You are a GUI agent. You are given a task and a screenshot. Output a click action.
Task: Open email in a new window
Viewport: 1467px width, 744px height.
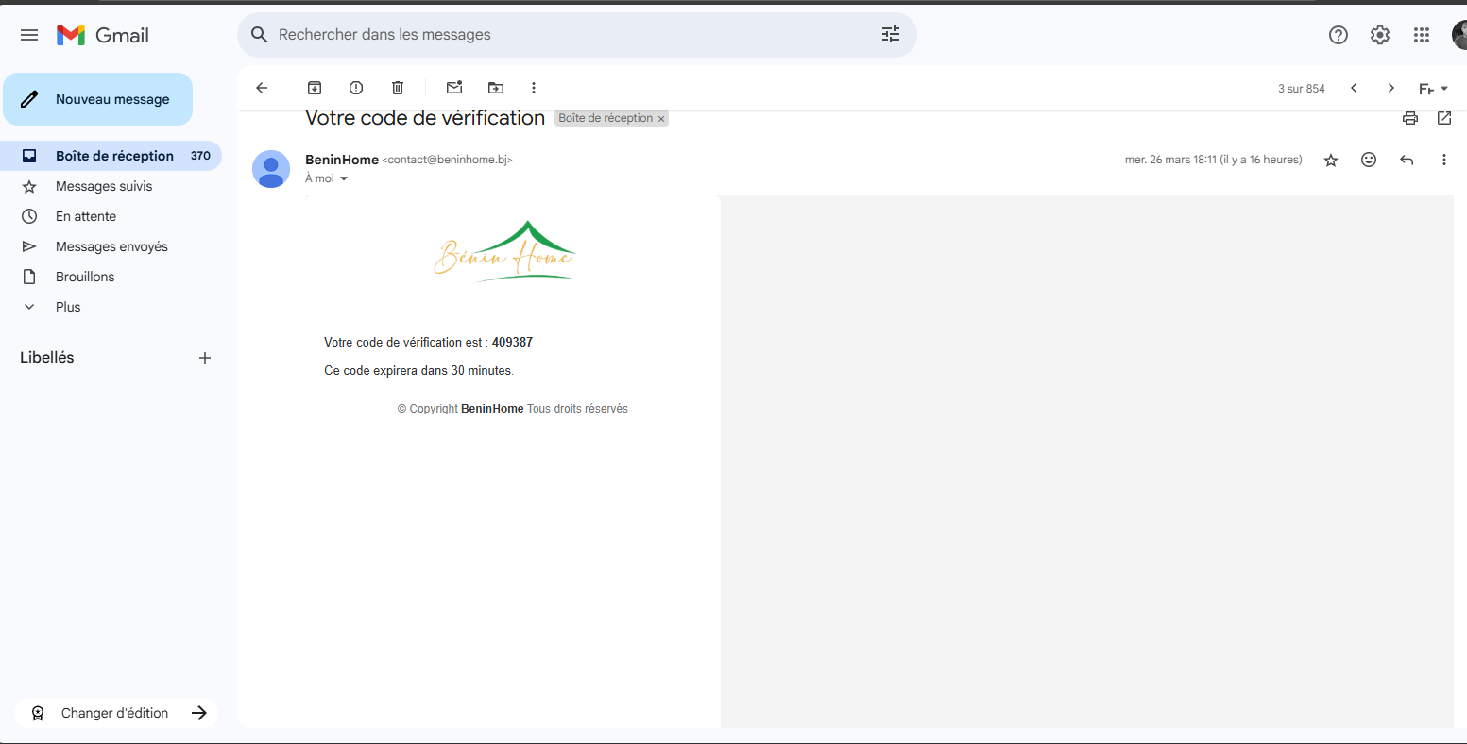(1444, 118)
